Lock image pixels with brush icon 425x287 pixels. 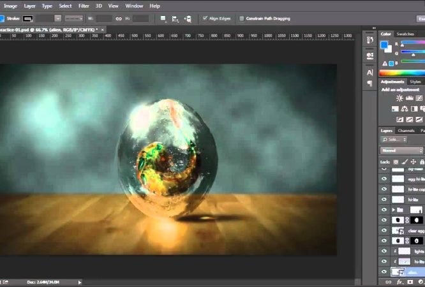pyautogui.click(x=405, y=162)
